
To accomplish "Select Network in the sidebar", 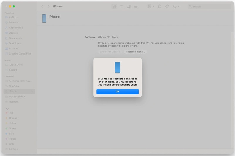I will [19, 102].
